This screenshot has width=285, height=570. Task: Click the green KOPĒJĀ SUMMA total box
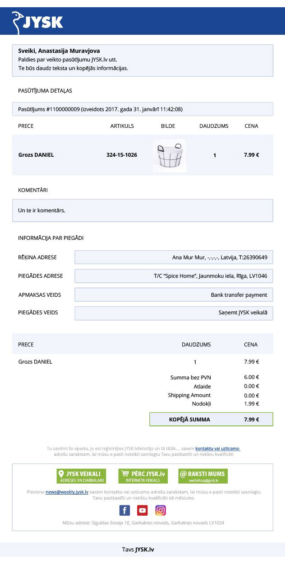pyautogui.click(x=211, y=419)
